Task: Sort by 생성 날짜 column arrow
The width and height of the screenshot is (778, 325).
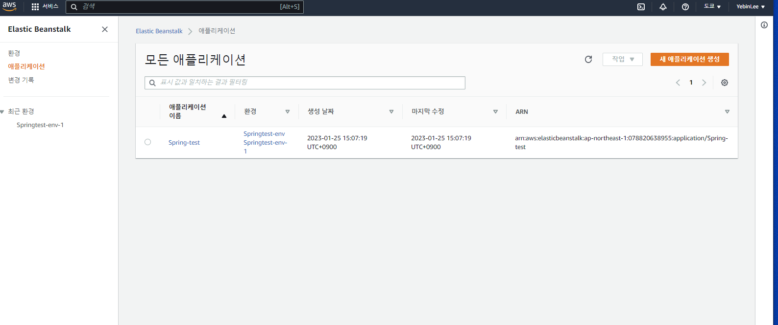Action: [391, 111]
